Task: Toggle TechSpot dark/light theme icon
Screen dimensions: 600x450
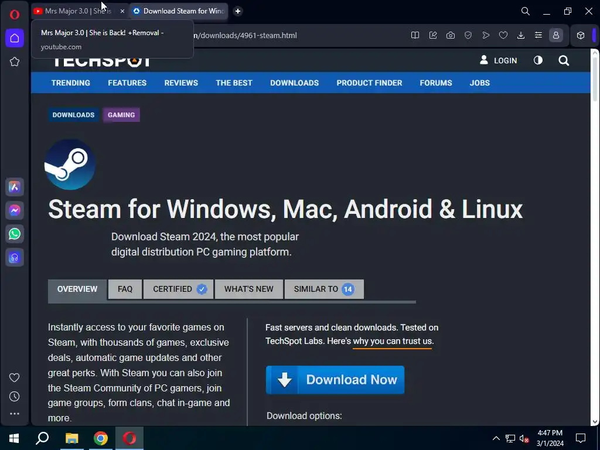Action: point(538,60)
